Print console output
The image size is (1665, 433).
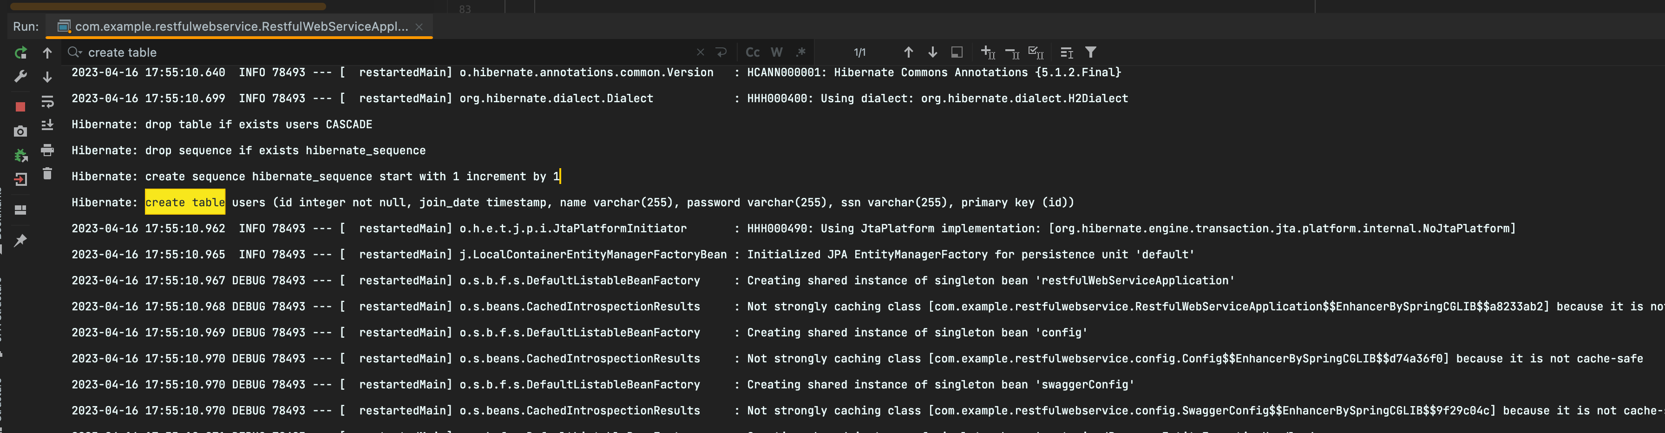click(47, 150)
